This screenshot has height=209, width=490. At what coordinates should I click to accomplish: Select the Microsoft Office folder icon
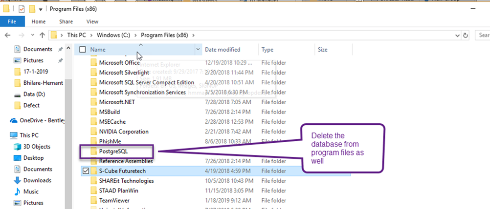94,63
